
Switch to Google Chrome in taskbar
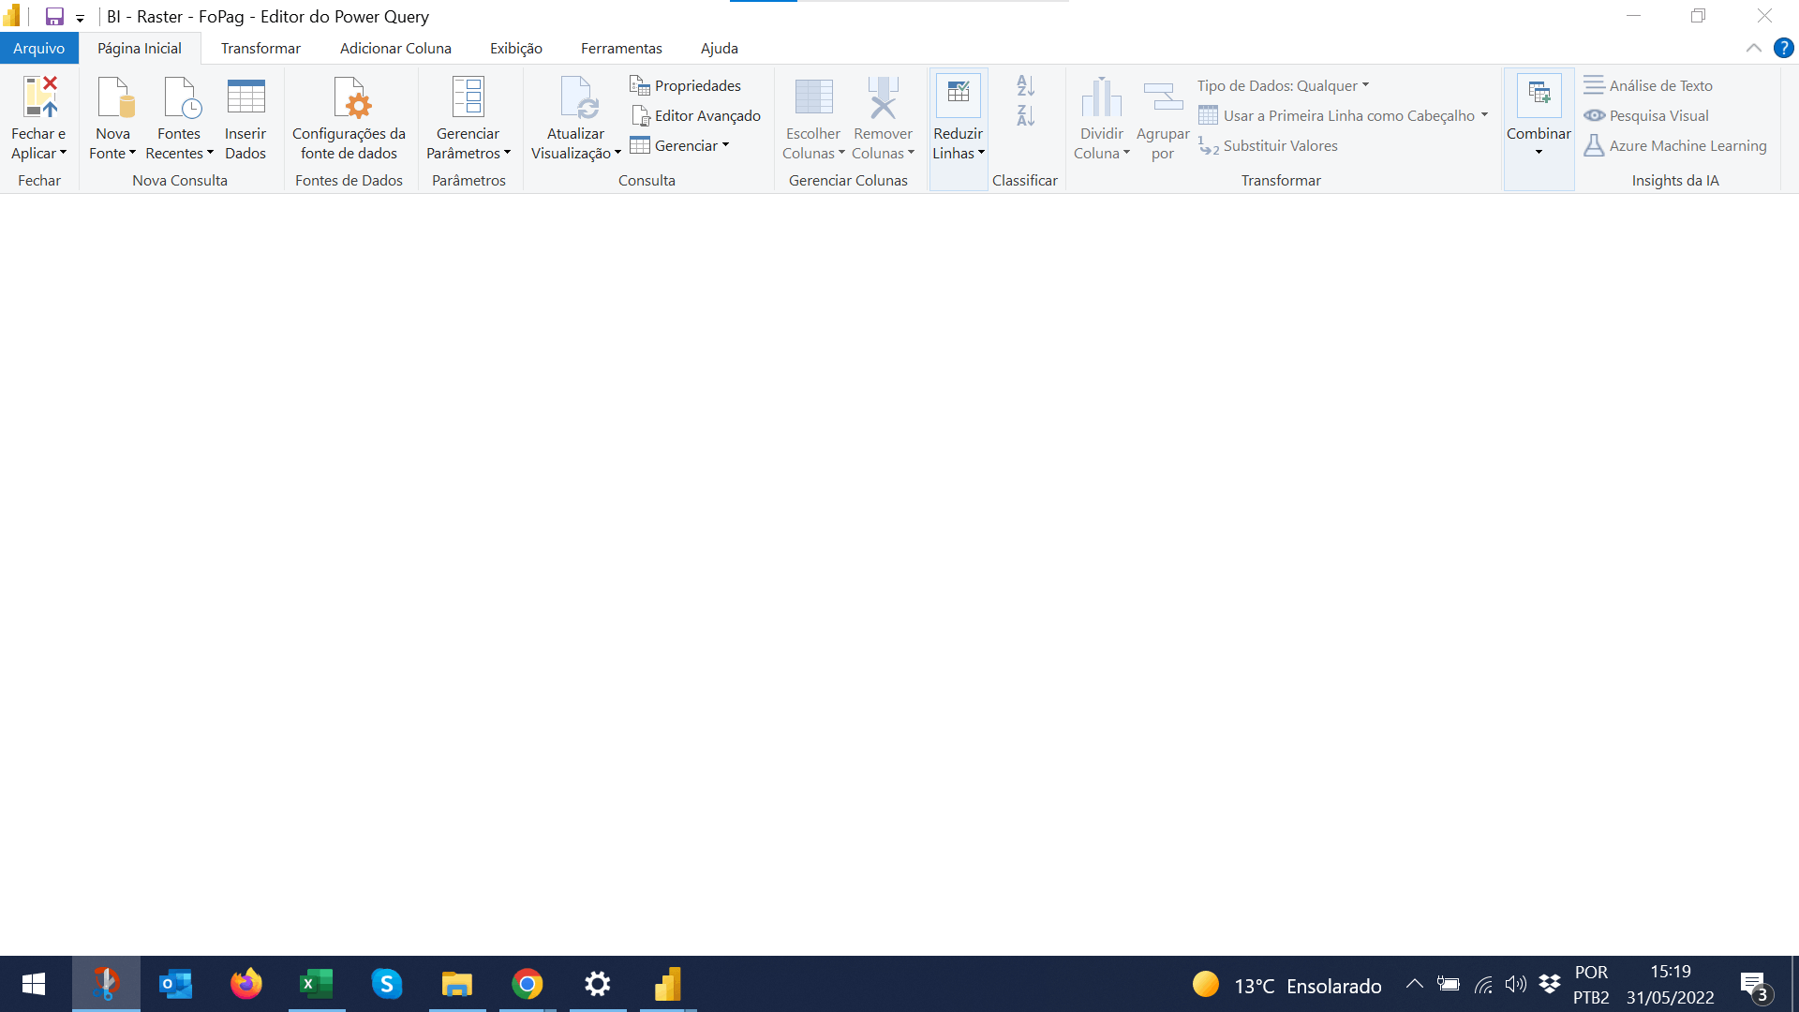point(527,984)
